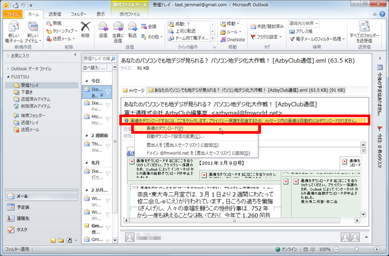This screenshot has width=389, height=256.
Task: Choose 自動ダウンロード設定の変更(C)... menu item
Action: tap(197, 136)
